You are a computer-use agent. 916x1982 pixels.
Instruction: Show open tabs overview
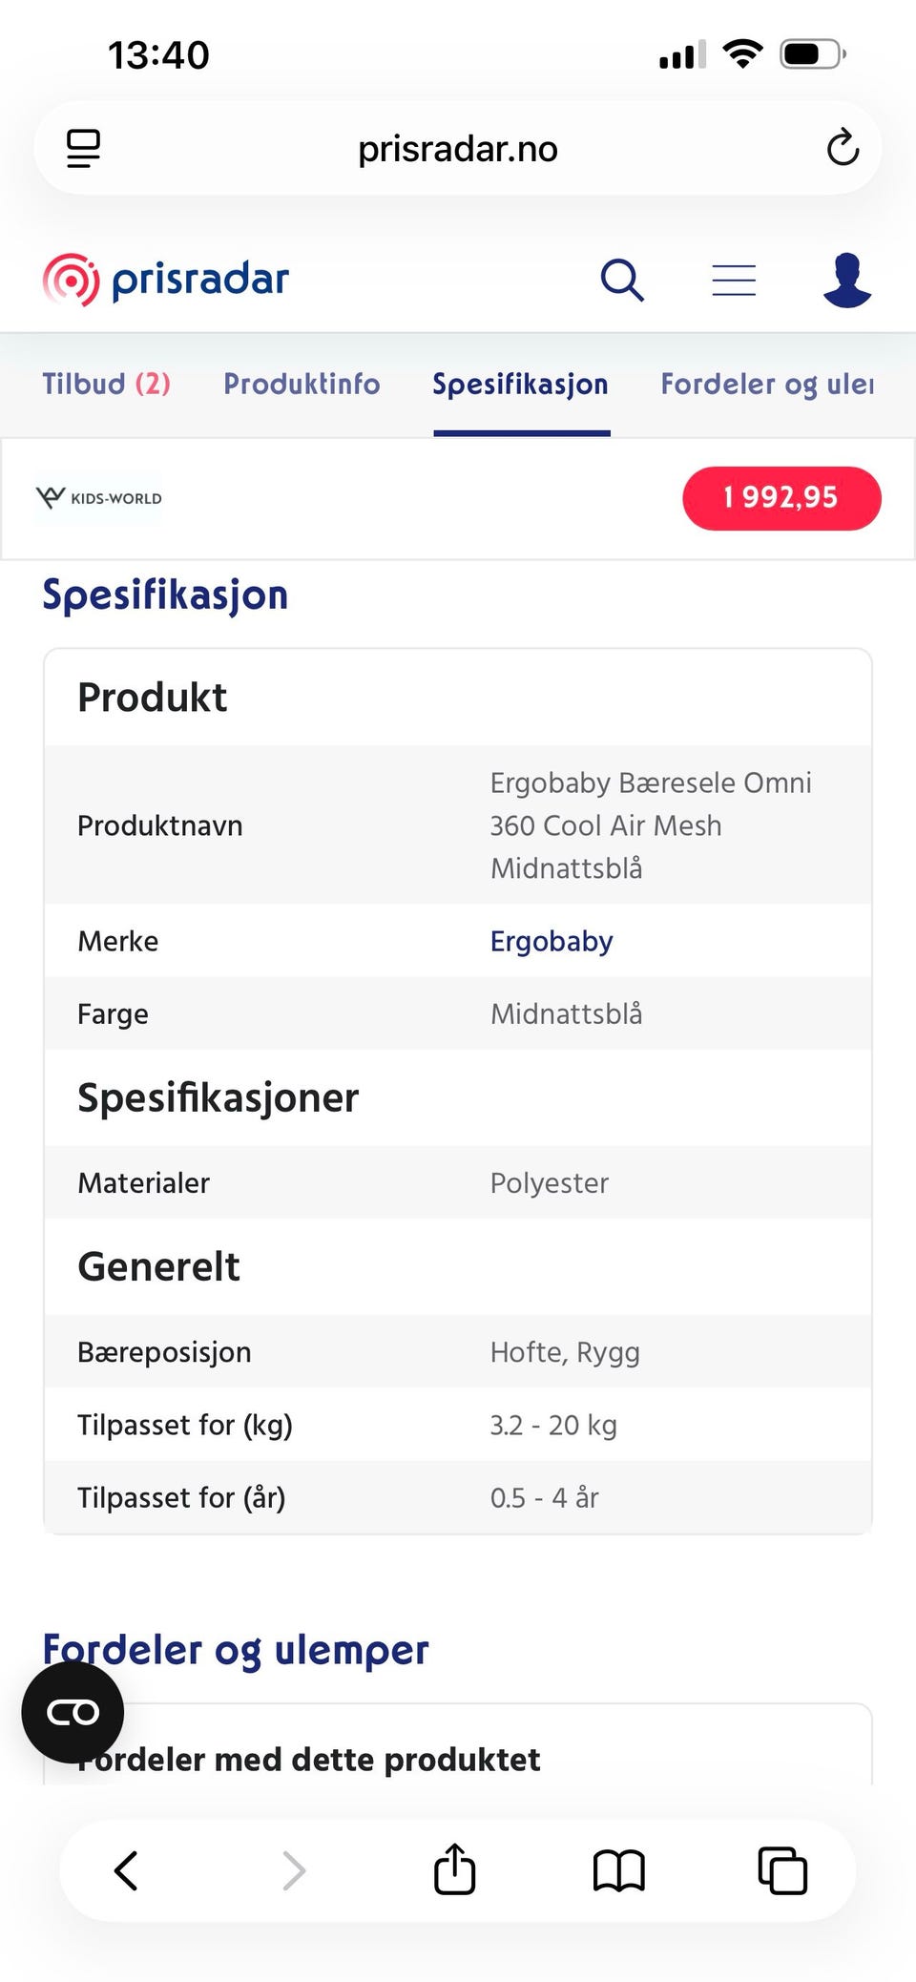coord(782,1870)
